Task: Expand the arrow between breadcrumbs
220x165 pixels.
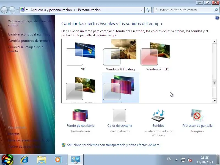Action: [x=75, y=10]
